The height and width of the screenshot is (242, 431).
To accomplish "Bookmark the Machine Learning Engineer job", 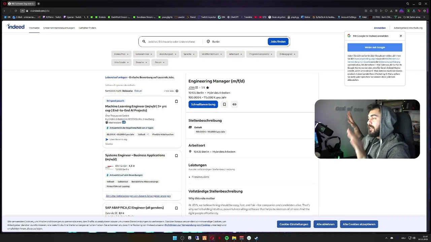I will (x=176, y=101).
